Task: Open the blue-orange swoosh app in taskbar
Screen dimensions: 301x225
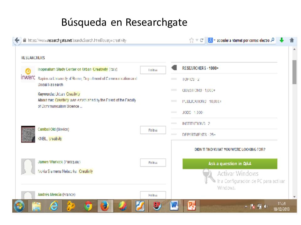Action: pos(140,206)
